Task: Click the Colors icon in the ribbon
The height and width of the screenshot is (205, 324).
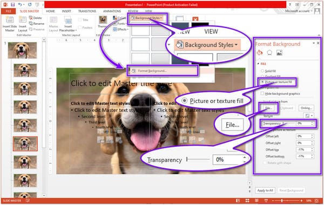Action: click(x=115, y=18)
